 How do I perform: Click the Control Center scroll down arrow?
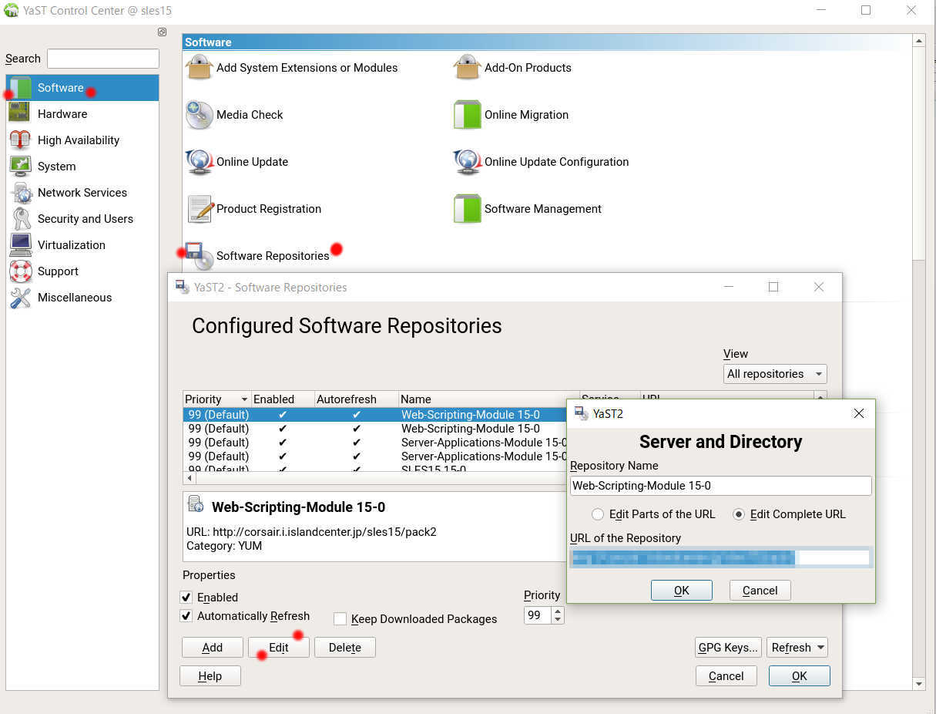click(918, 684)
